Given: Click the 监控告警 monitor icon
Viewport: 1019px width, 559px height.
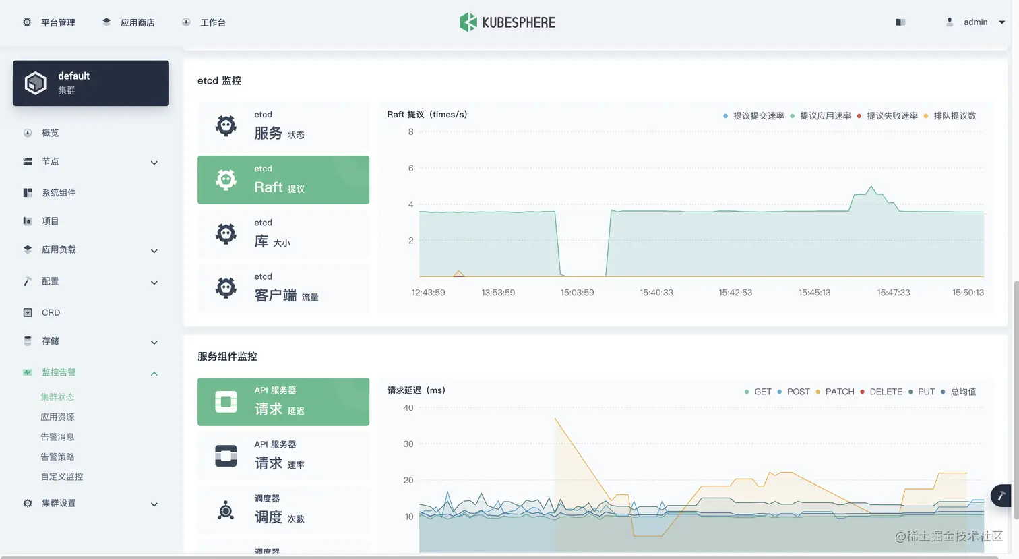Looking at the screenshot, I should [x=28, y=372].
